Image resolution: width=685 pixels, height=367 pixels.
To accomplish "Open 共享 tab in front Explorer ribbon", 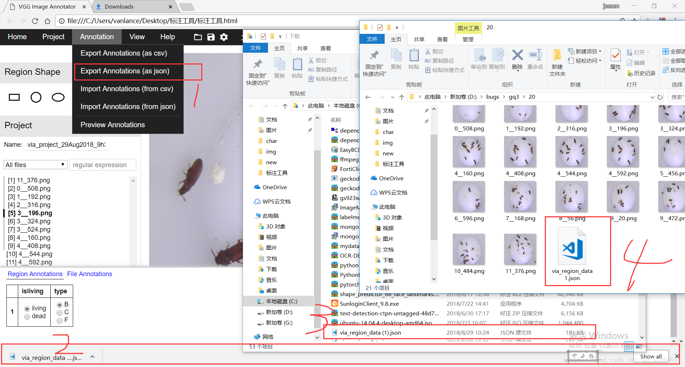I will tap(419, 39).
